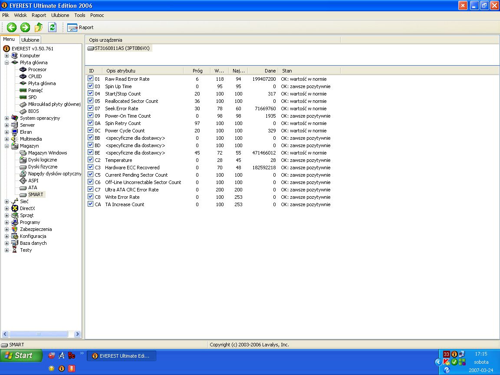Screen dimensions: 500x375
Task: Select the Magazyn Windows icon
Action: [23, 153]
